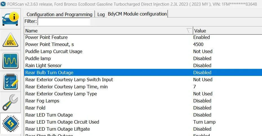The width and height of the screenshot is (262, 136).
Task: Click Enabled value of Power Point Feature
Action: click(x=201, y=37)
